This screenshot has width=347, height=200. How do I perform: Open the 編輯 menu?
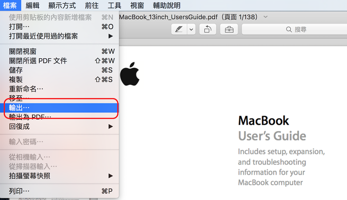pyautogui.click(x=32, y=5)
